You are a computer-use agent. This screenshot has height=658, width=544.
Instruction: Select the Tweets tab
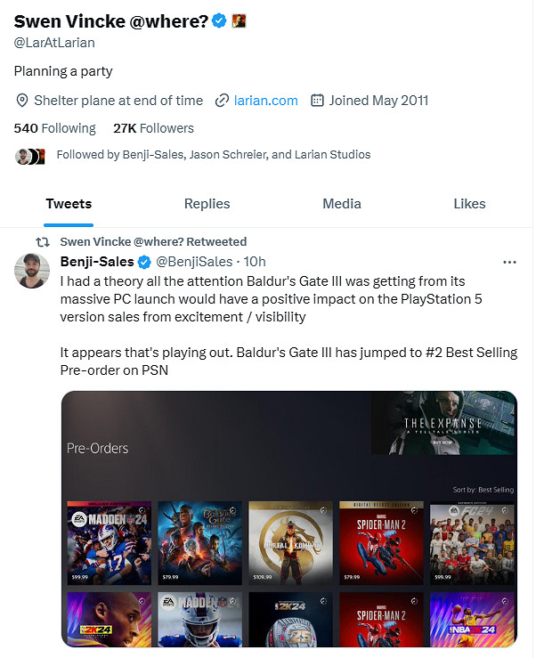pos(69,204)
